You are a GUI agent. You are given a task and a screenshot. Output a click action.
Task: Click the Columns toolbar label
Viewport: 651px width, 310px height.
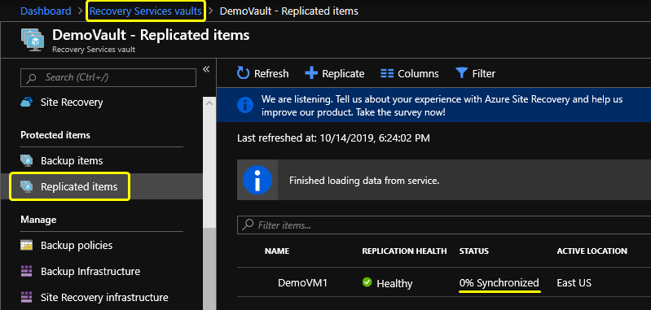click(x=418, y=74)
